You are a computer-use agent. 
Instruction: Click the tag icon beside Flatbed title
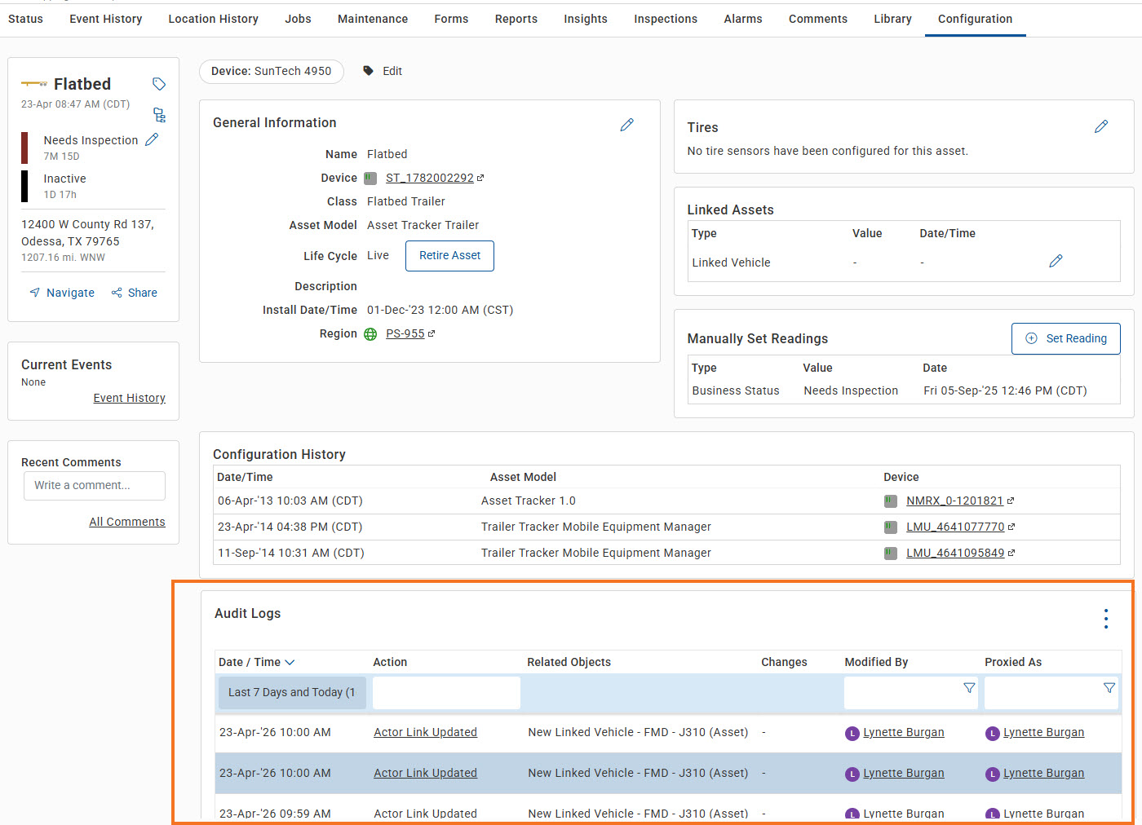point(159,84)
